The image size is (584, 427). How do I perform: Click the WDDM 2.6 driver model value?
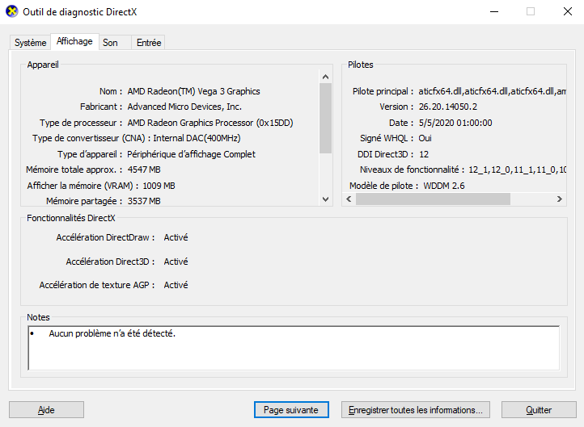pyautogui.click(x=444, y=186)
